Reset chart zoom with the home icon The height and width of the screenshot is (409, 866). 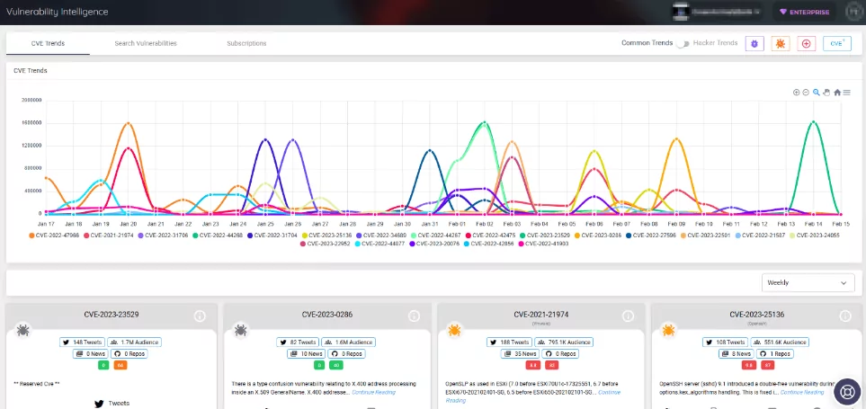pyautogui.click(x=837, y=93)
